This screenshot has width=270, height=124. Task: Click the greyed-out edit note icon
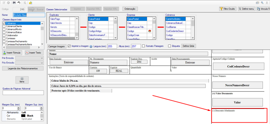point(4,3)
